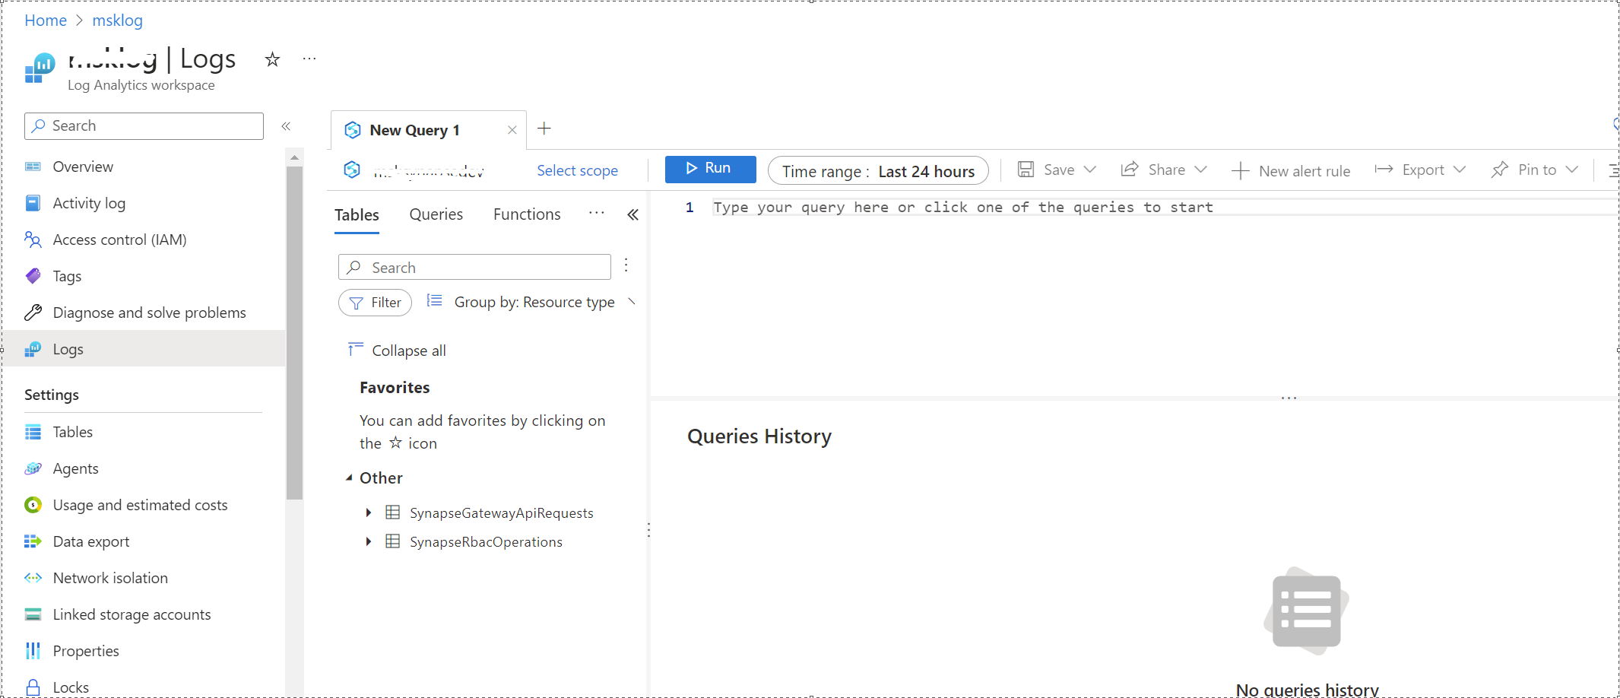Click the Export arrow icon
Viewport: 1620px width, 698px height.
tap(1384, 169)
